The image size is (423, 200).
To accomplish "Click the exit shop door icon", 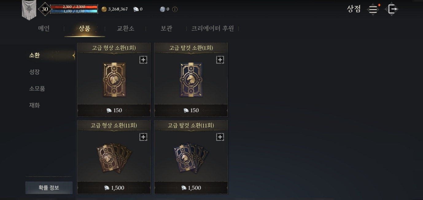I will tap(392, 9).
